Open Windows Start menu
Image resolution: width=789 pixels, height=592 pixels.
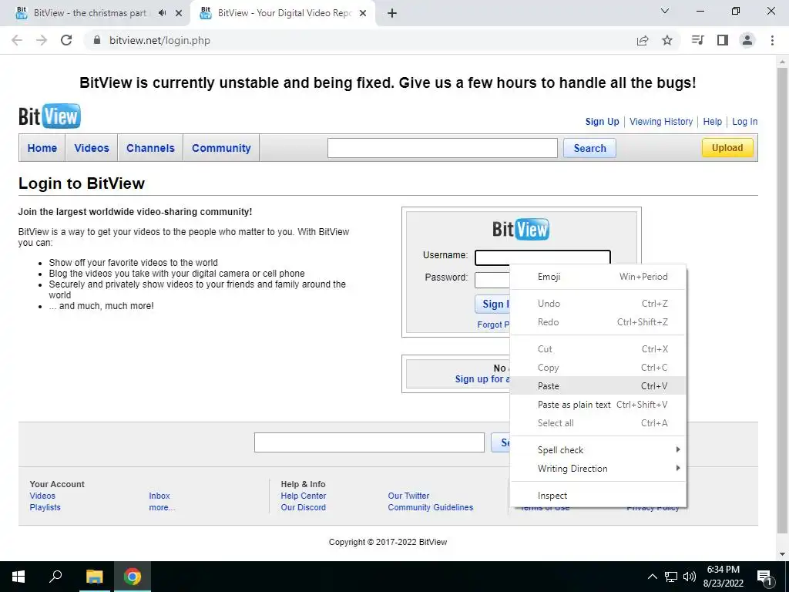18,577
